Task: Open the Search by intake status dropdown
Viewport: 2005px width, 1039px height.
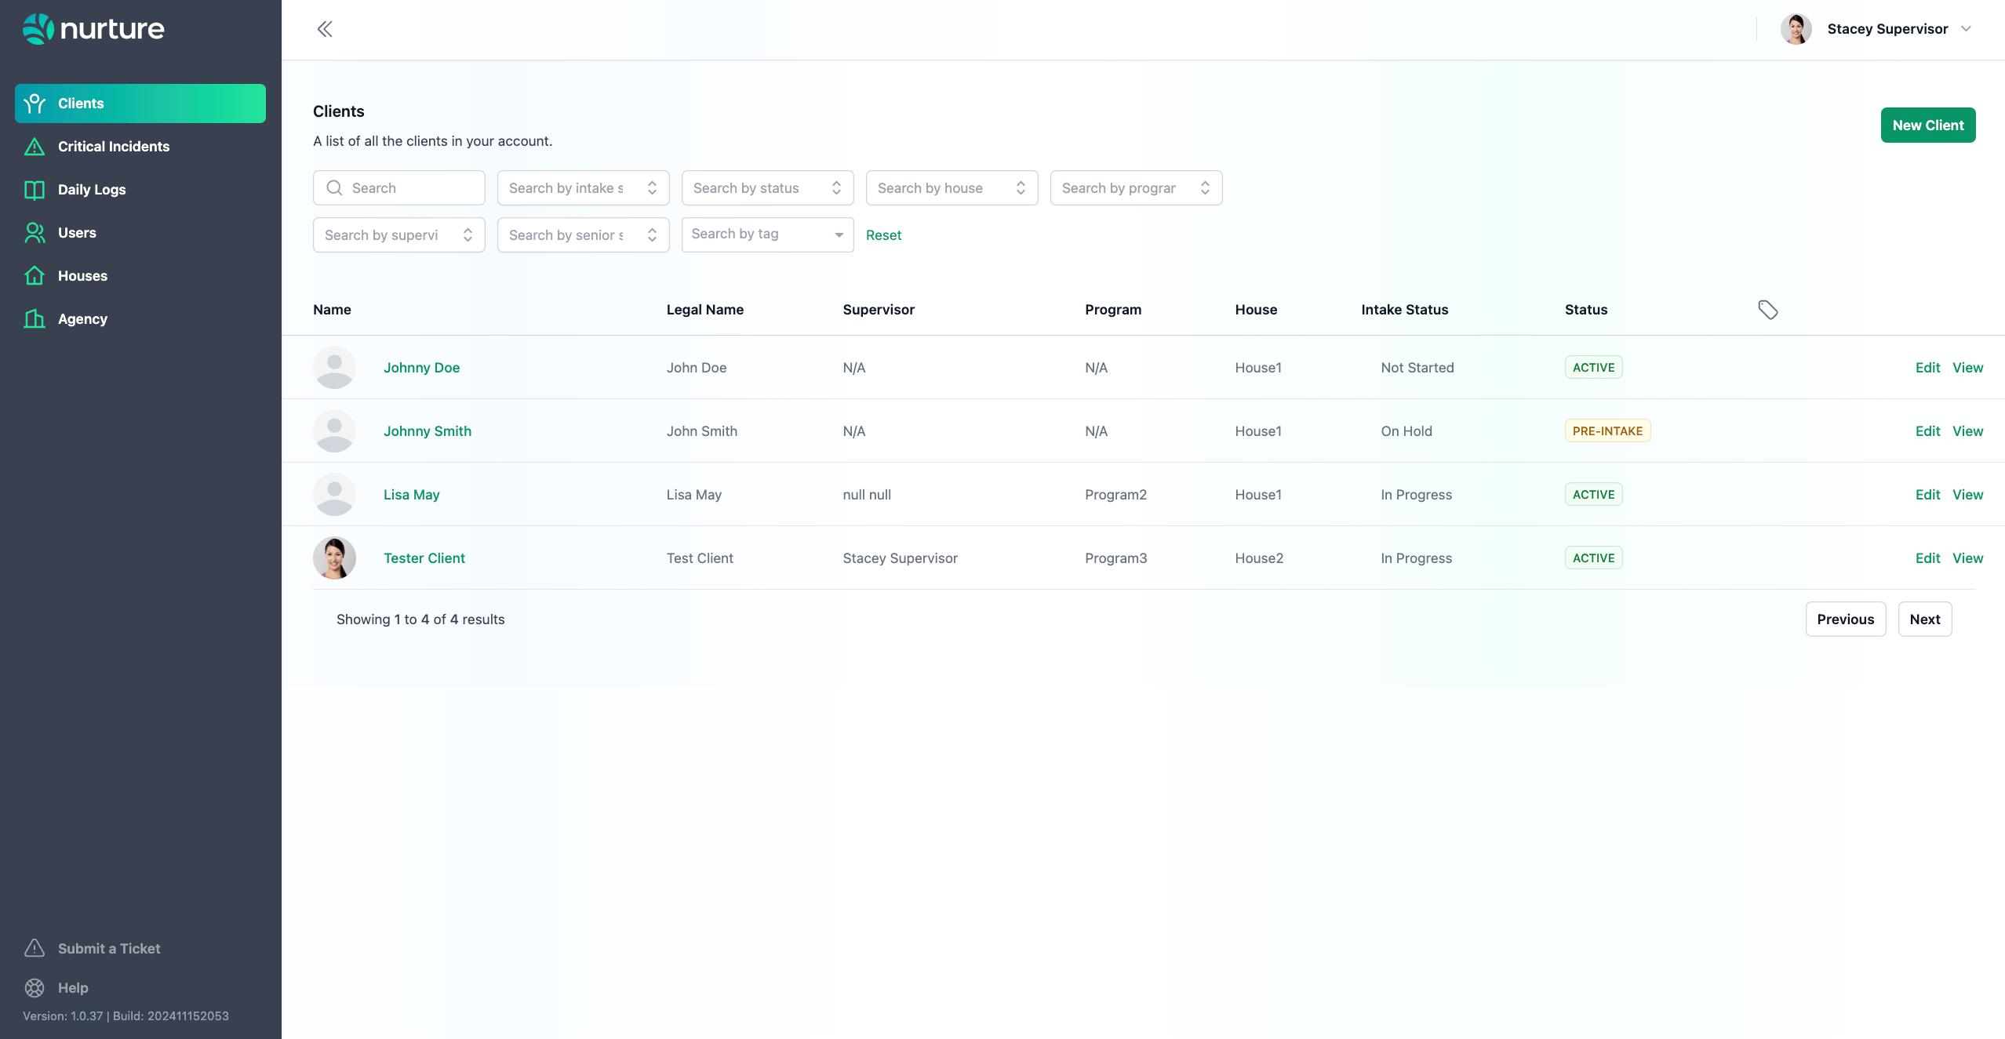Action: pos(582,188)
